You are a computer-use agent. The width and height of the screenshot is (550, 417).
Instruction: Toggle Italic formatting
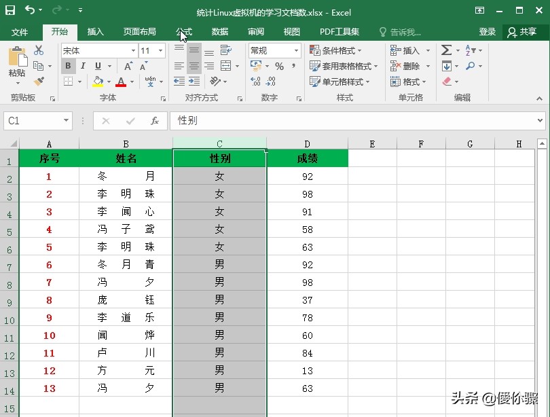pos(83,66)
